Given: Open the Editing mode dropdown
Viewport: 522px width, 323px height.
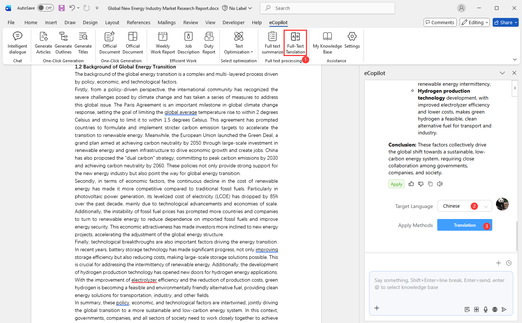Looking at the screenshot, I should (475, 22).
